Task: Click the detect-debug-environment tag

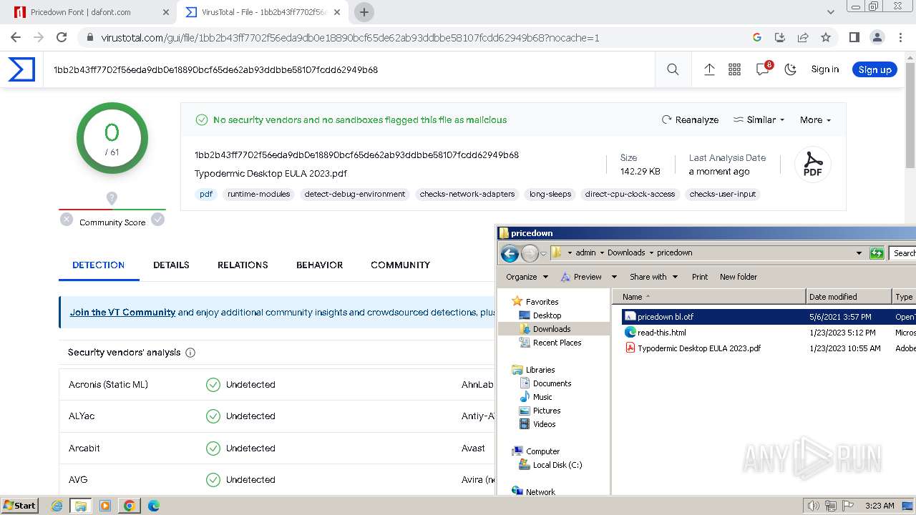Action: 354,194
